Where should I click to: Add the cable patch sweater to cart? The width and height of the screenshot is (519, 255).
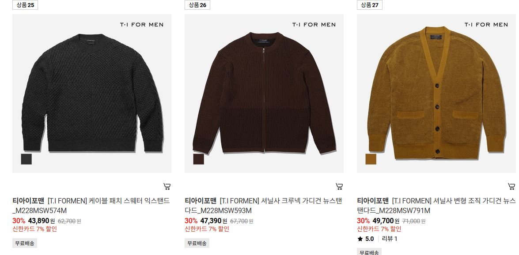pyautogui.click(x=167, y=187)
